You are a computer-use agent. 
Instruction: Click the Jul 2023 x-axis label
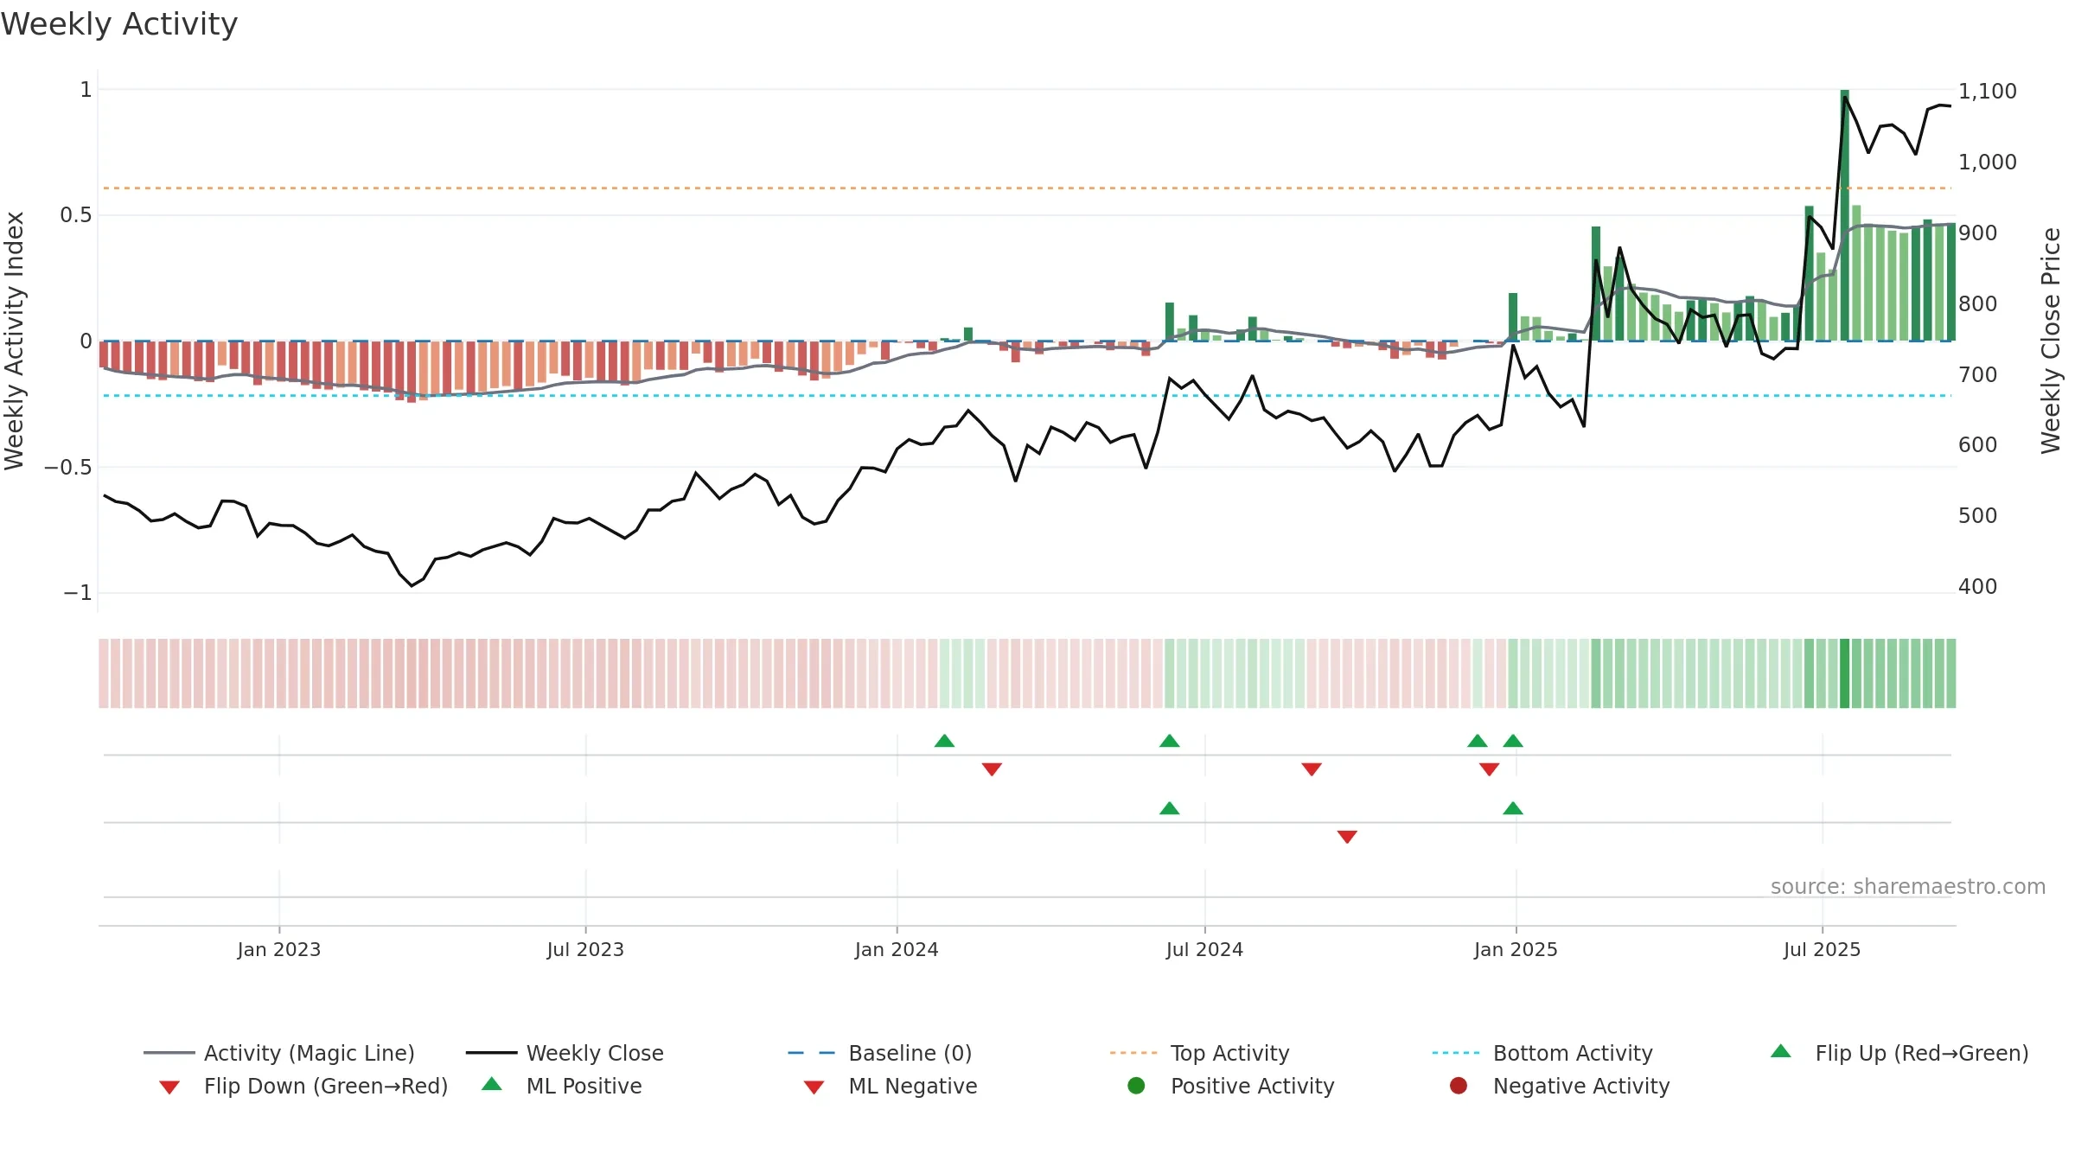point(585,949)
